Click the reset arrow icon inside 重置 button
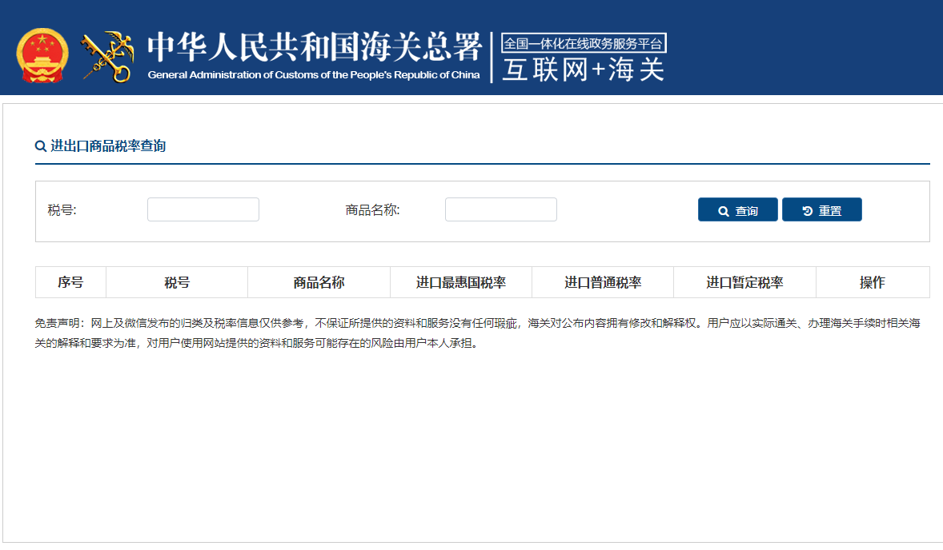 805,209
